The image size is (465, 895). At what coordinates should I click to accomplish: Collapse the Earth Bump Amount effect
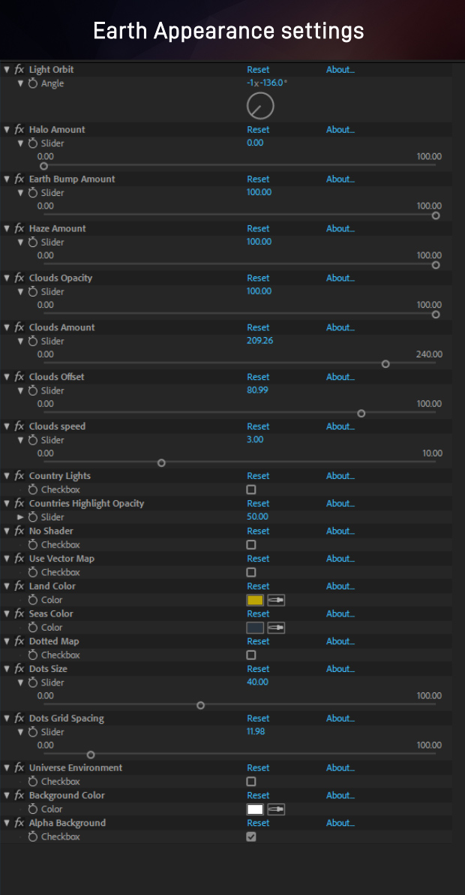coord(7,179)
